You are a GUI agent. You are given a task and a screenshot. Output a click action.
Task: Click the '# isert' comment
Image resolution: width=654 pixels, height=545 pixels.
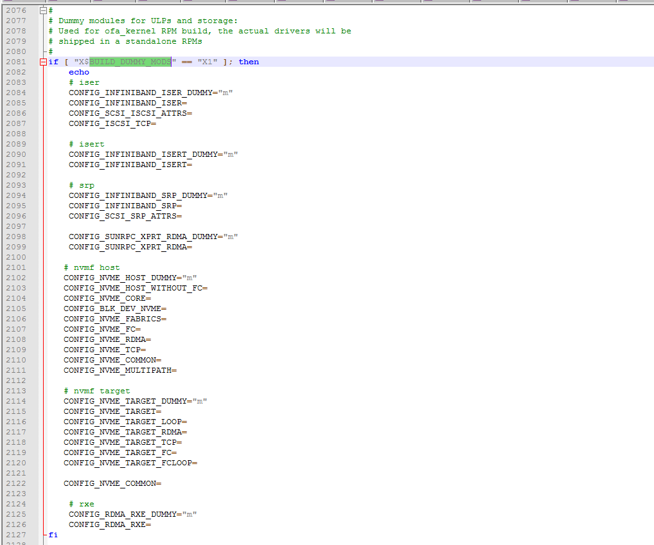(x=87, y=144)
